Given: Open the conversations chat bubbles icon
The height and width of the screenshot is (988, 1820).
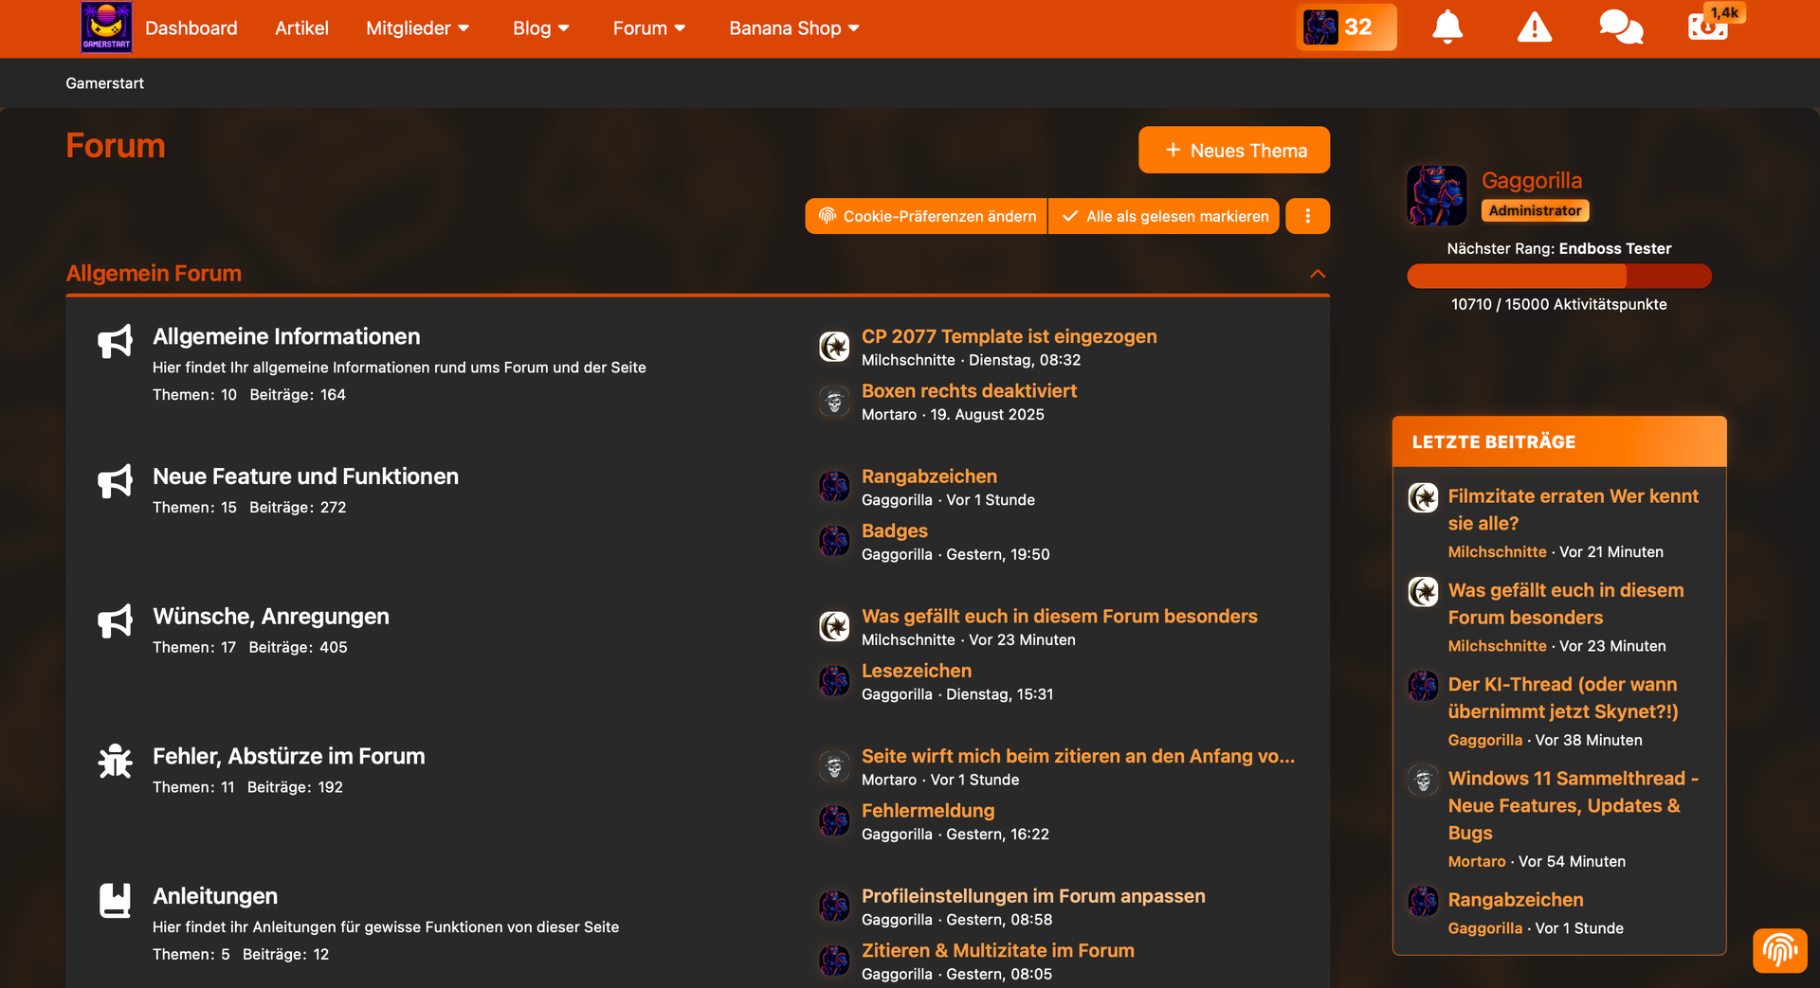Looking at the screenshot, I should click(x=1620, y=27).
